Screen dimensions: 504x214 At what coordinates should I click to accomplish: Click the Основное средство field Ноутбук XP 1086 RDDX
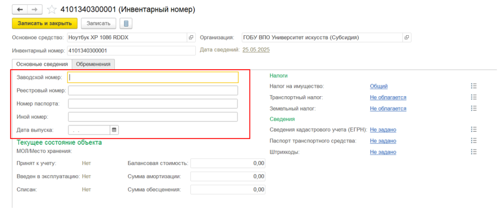[127, 37]
